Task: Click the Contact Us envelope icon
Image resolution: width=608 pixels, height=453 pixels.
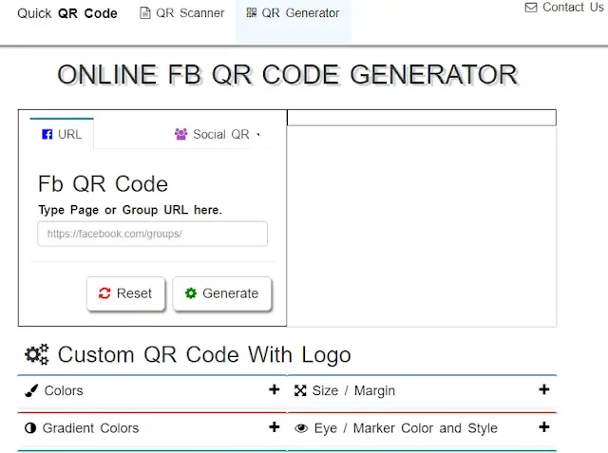Action: [x=531, y=8]
